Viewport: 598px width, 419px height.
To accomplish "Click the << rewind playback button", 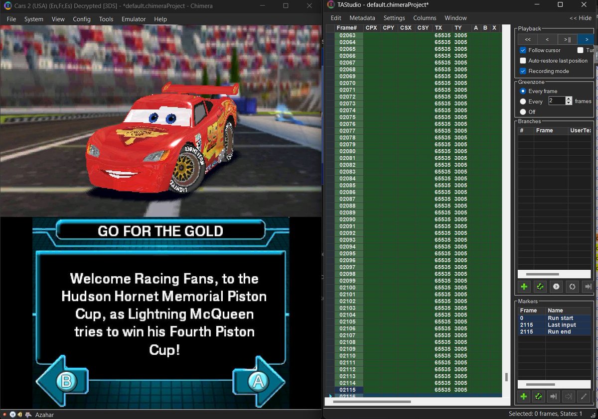I will pos(528,39).
